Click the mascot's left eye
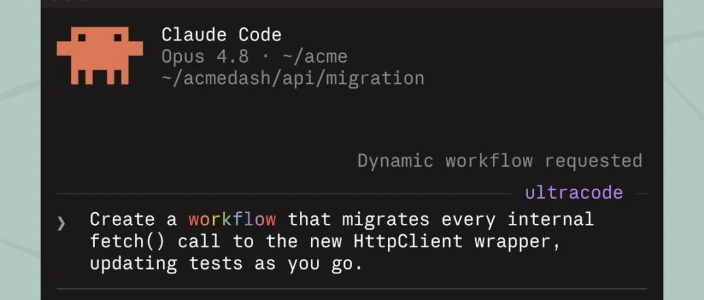Screen dimensions: 704x300 click(81, 38)
